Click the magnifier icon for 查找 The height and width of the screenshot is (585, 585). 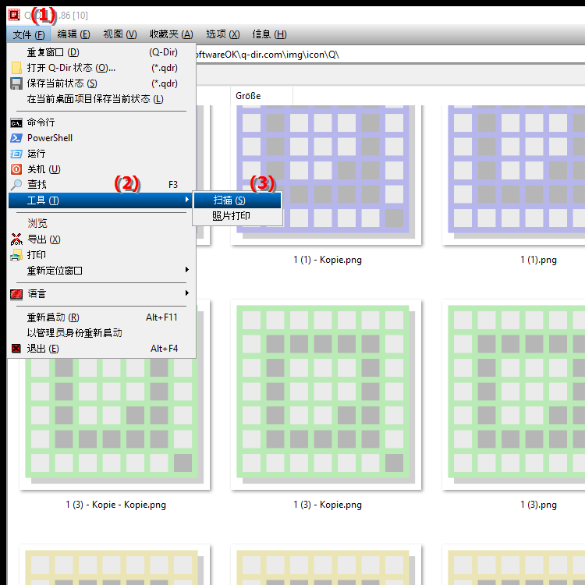click(16, 185)
